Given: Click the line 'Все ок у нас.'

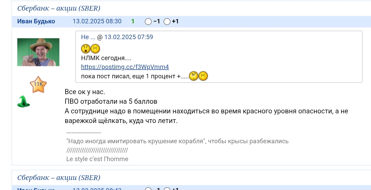Looking at the screenshot, I should [x=85, y=92].
